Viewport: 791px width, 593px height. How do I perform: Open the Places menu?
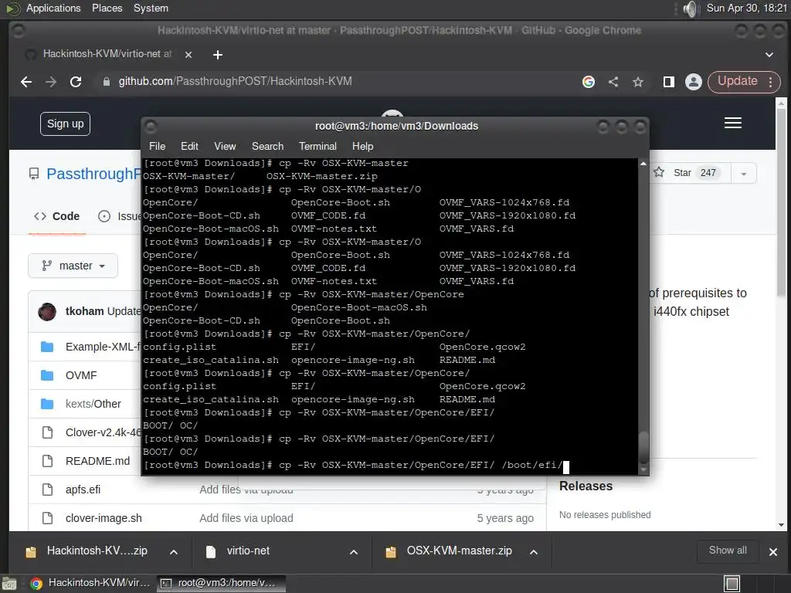[107, 8]
